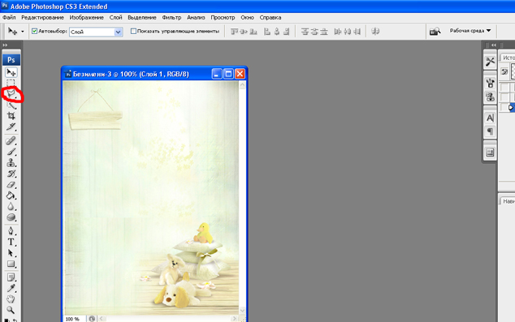Open the Справка menu

pos(270,17)
